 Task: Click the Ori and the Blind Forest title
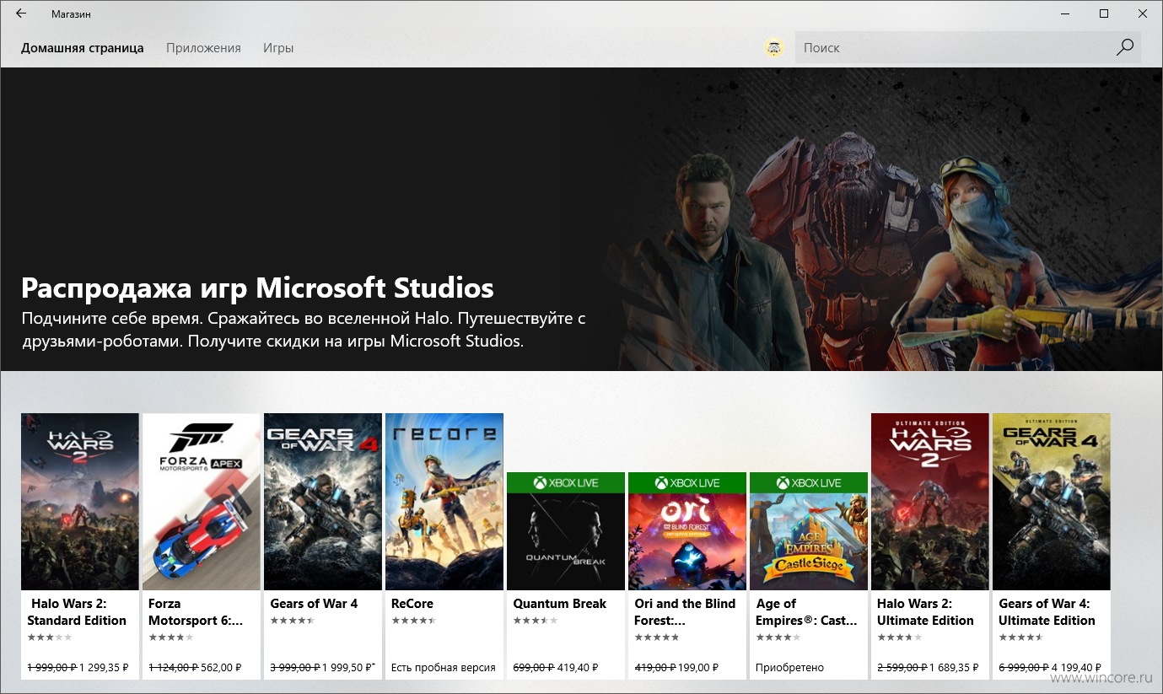685,612
